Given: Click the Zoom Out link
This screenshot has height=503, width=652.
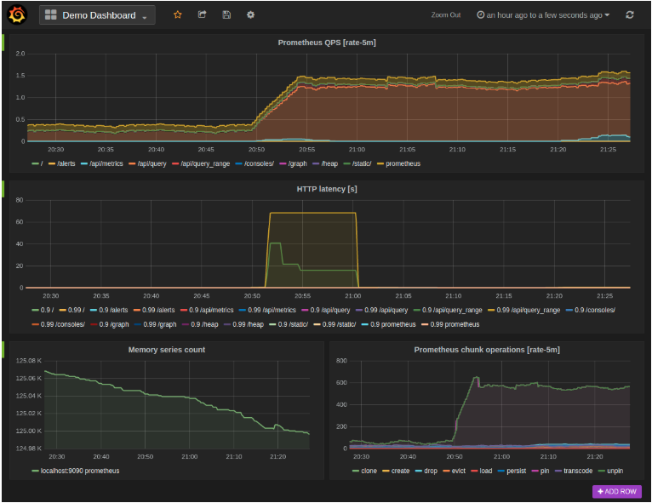Looking at the screenshot, I should coord(446,15).
